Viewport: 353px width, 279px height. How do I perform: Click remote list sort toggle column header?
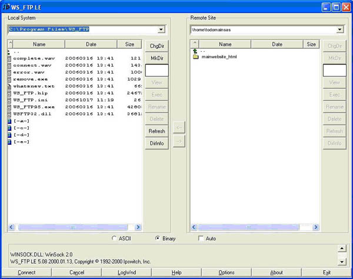click(x=195, y=44)
